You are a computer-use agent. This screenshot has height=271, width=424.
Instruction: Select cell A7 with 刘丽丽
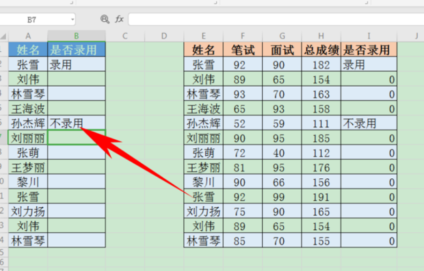coord(28,138)
